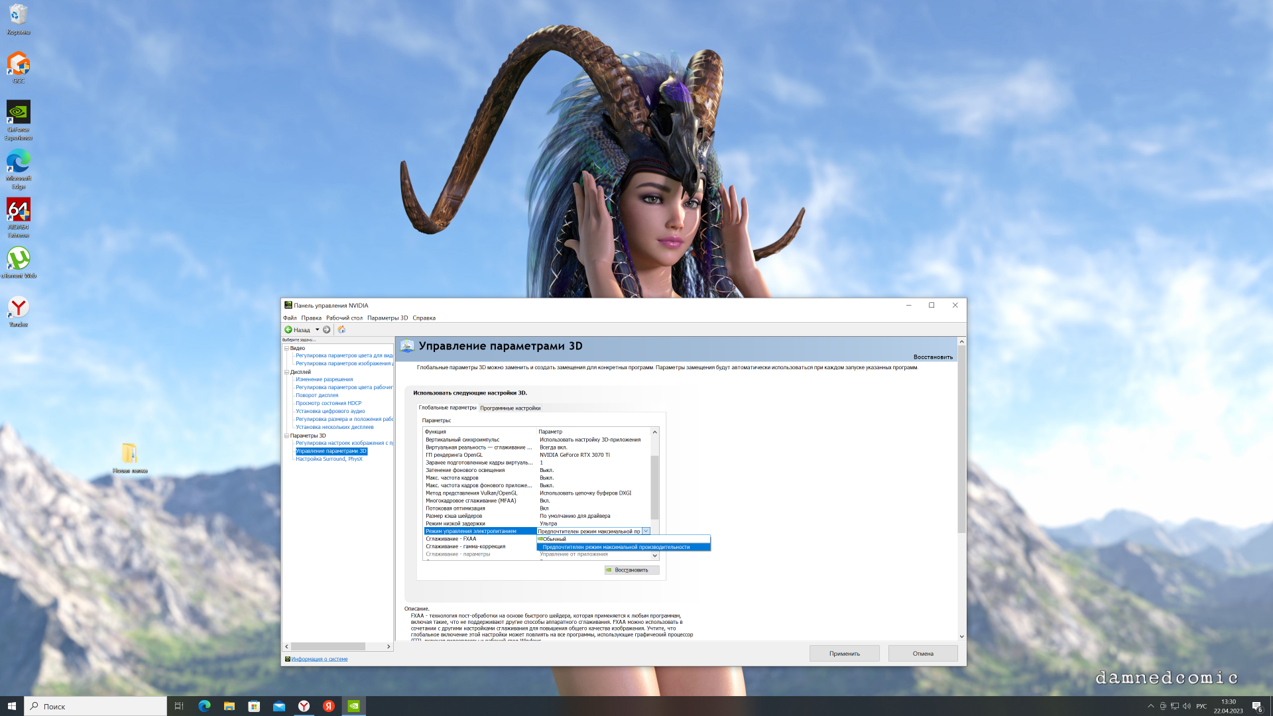Open the AIDA64 Extreme desktop icon
Image resolution: width=1273 pixels, height=716 pixels.
tap(19, 211)
